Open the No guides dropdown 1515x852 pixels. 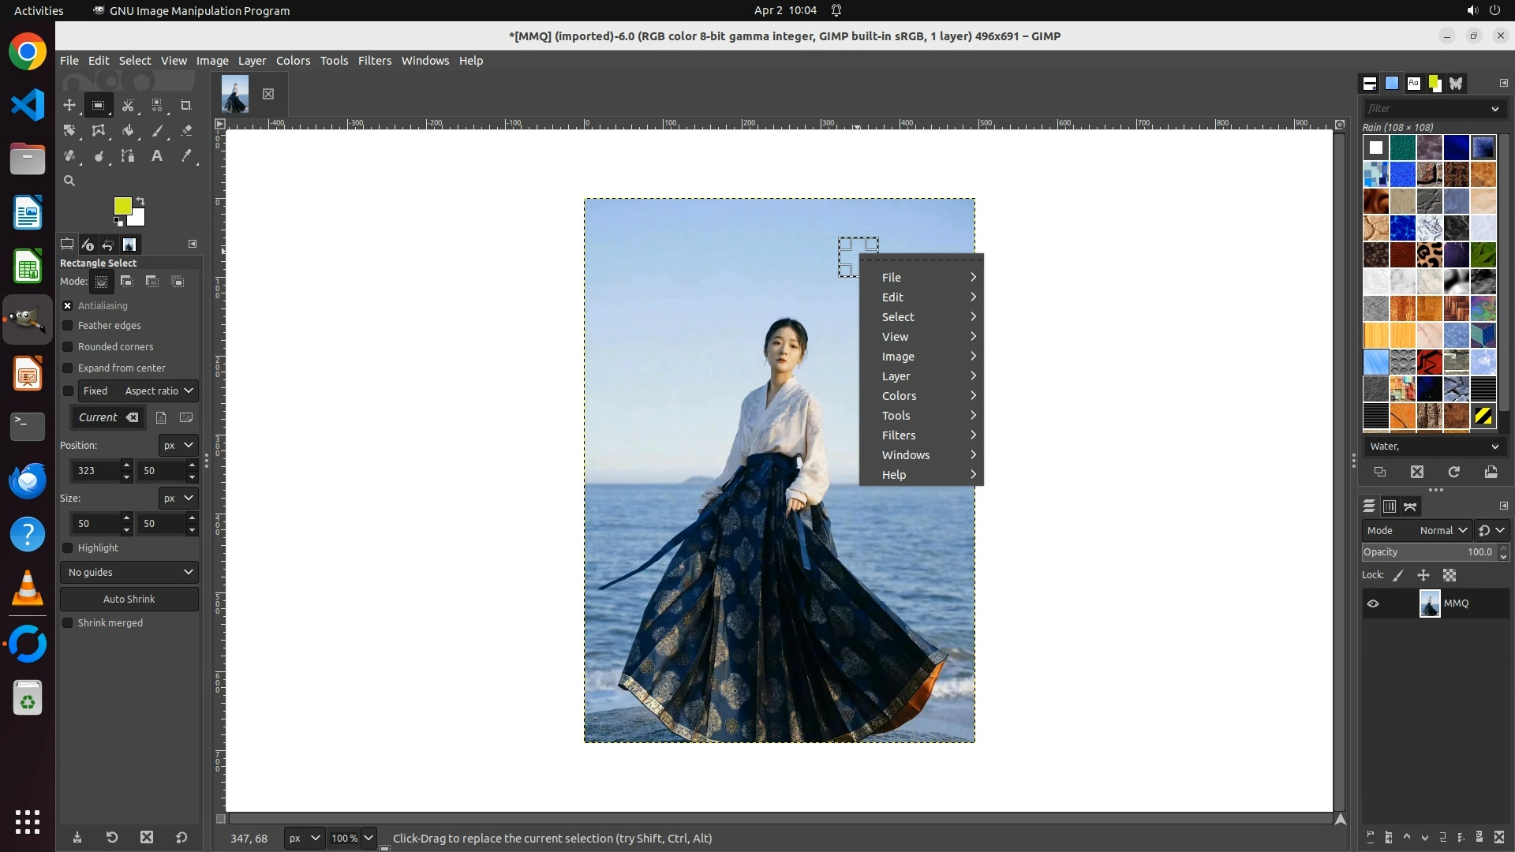(129, 573)
